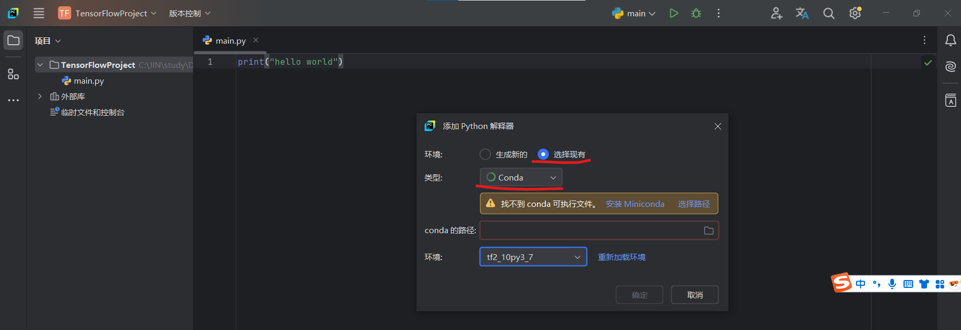Toggle Sogou punctuation mode icon

coord(877,284)
